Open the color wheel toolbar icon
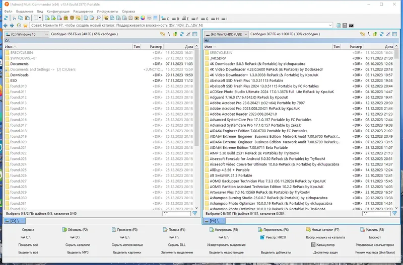This screenshot has height=265, width=403. coord(143,18)
